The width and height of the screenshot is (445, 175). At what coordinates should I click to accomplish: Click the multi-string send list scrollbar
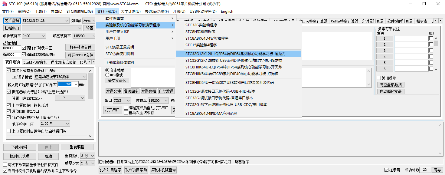click(x=436, y=54)
